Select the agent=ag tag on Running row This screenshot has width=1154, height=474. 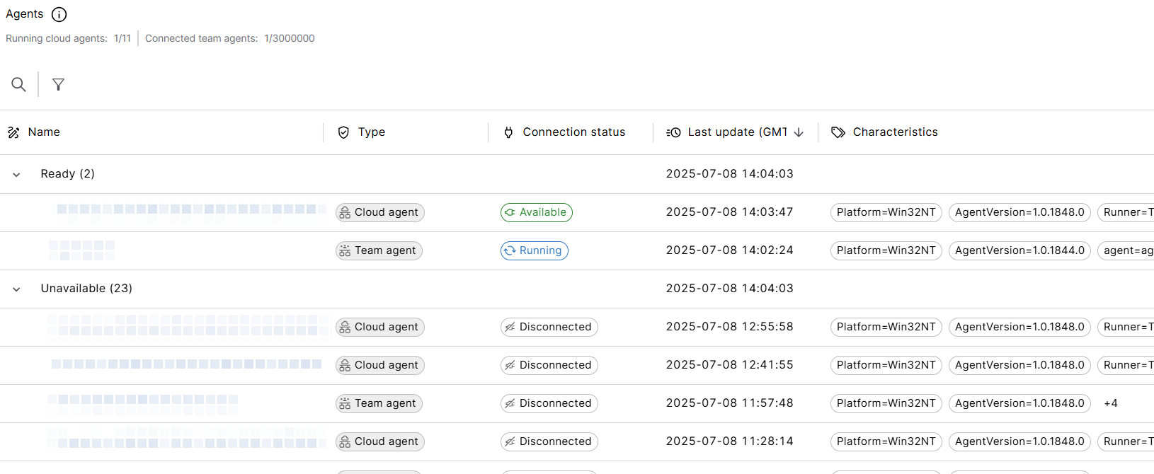(x=1128, y=250)
